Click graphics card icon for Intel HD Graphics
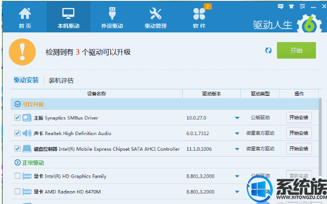Screen dimensions: 327x204 coord(27,176)
